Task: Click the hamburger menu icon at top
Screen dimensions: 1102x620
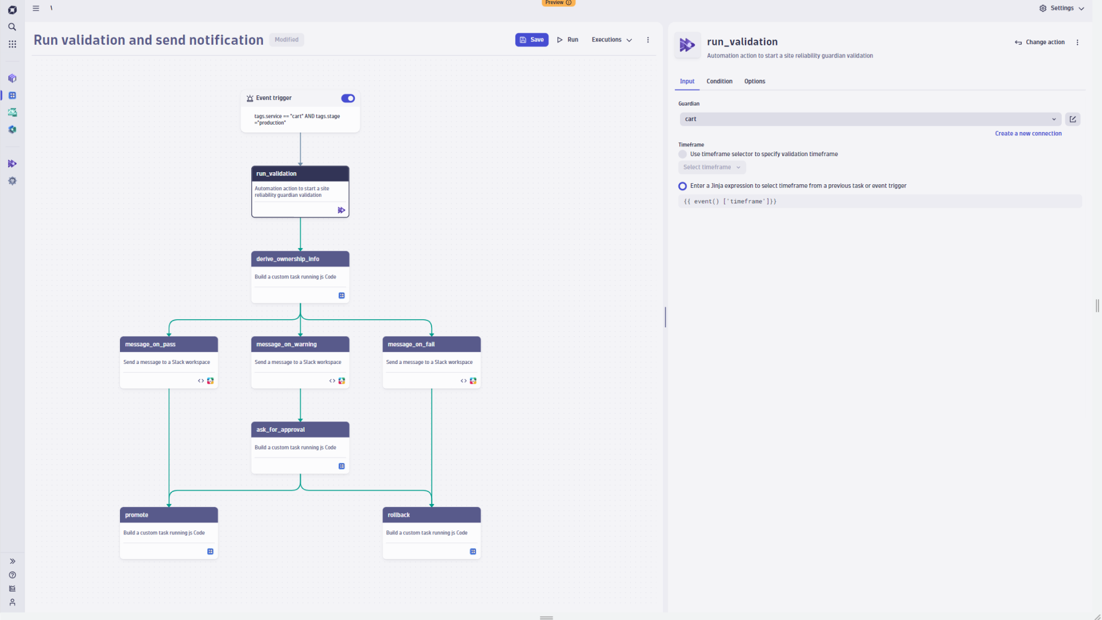Action: tap(36, 9)
